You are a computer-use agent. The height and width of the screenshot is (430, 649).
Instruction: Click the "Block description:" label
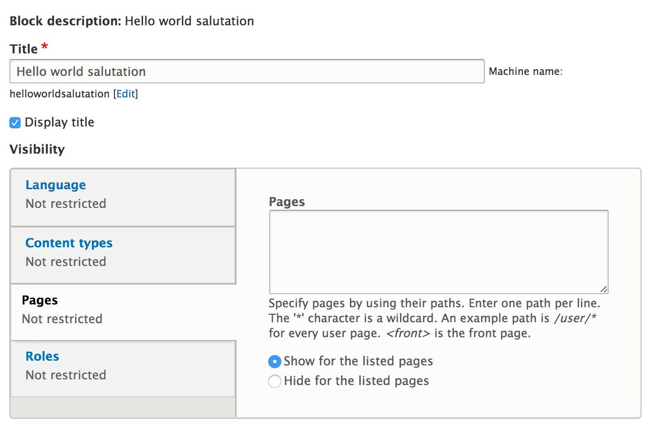[65, 22]
